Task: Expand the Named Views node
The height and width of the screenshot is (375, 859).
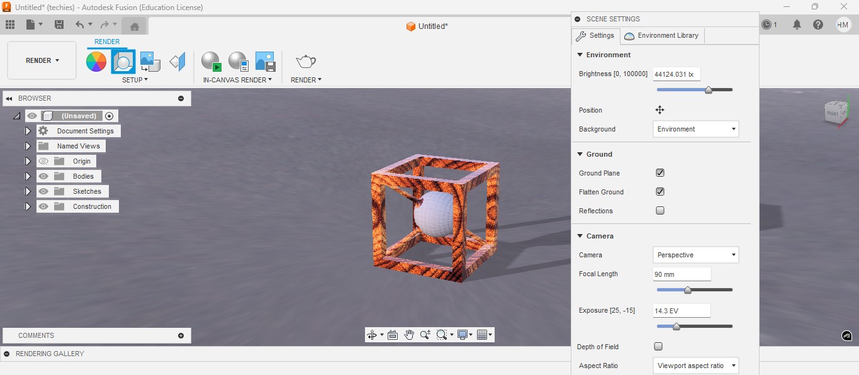Action: [28, 146]
